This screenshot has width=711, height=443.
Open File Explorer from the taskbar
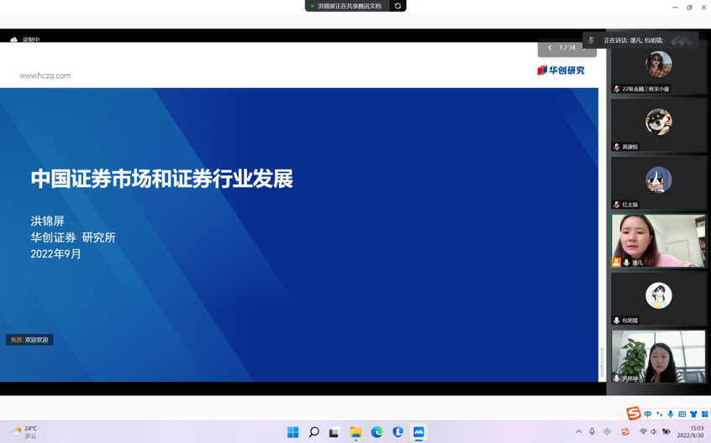(355, 432)
